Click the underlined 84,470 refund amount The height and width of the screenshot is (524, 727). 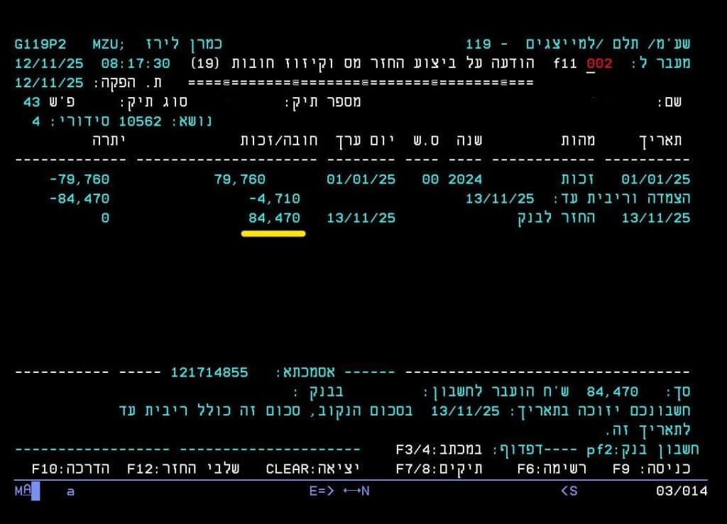[x=274, y=218]
